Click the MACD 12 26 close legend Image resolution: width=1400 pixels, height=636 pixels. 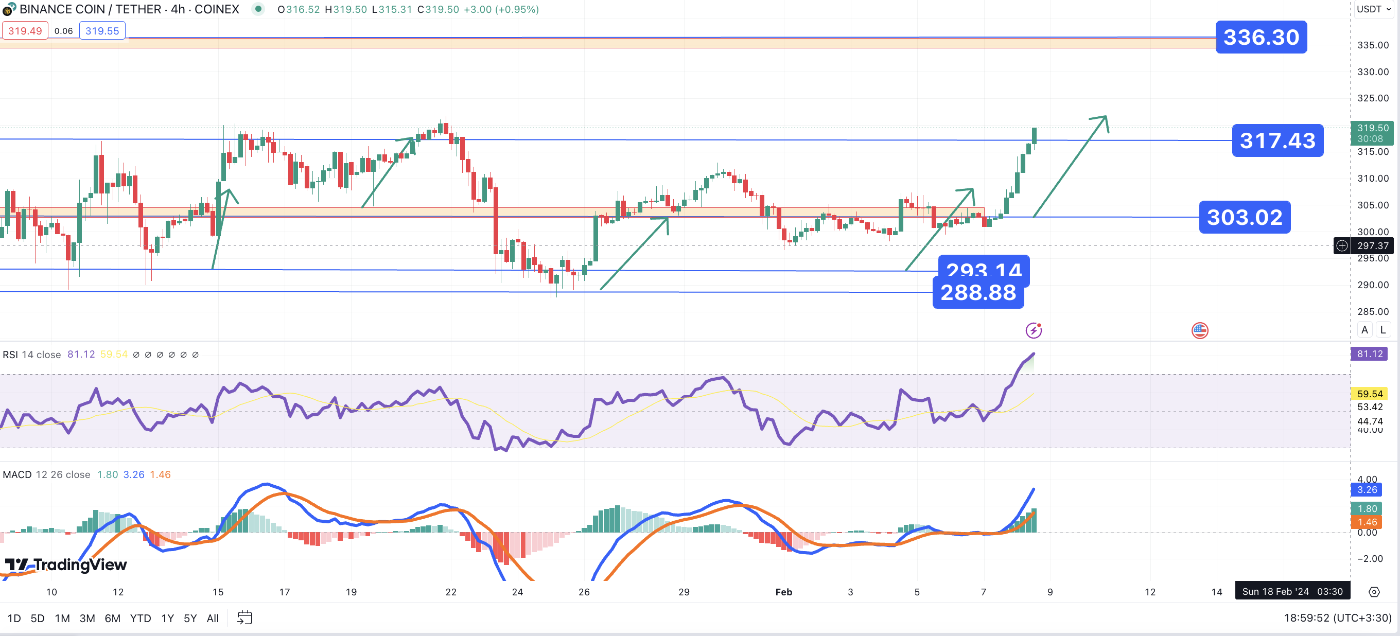[x=46, y=474]
